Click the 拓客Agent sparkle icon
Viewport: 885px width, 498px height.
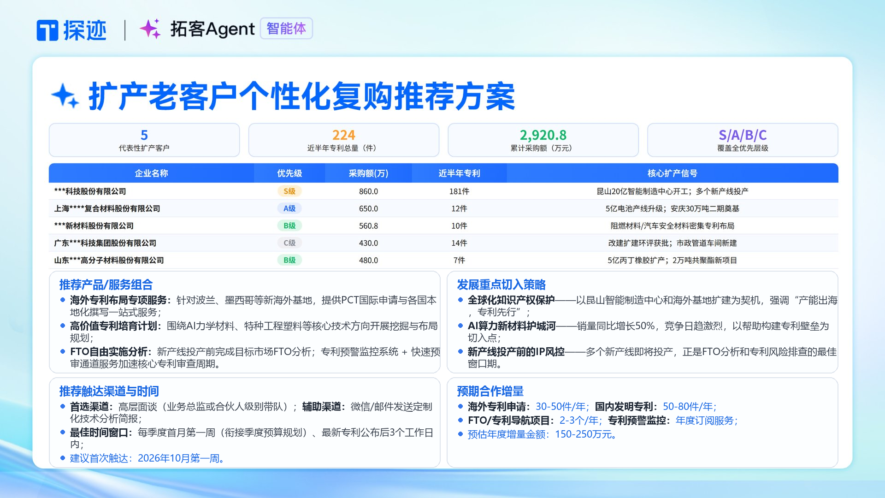point(150,29)
